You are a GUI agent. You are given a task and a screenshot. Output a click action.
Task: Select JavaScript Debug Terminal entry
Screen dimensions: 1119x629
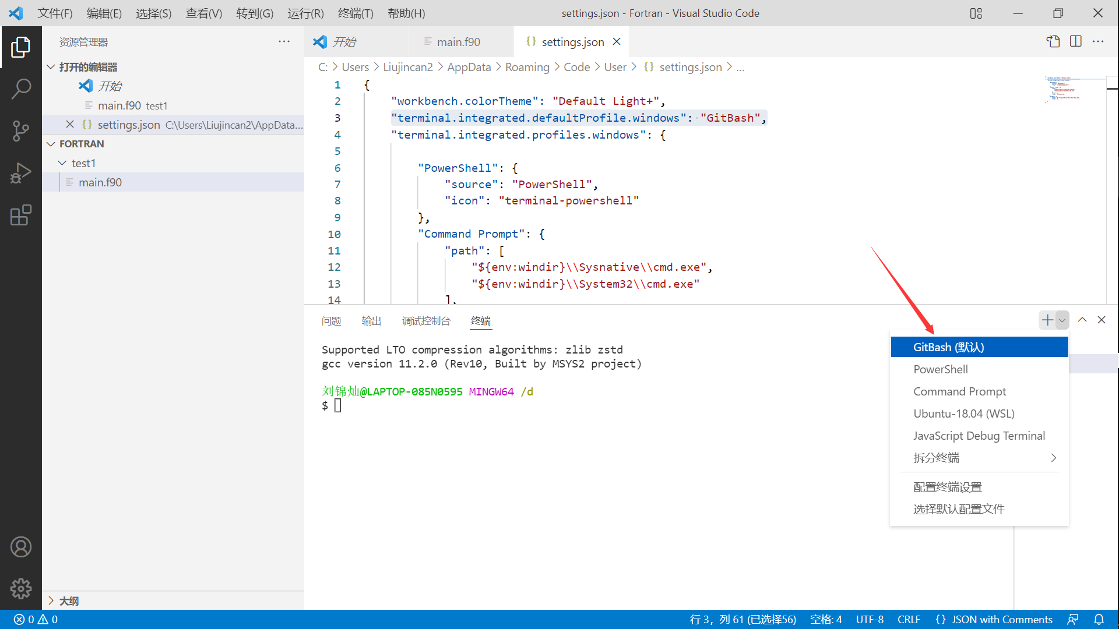pyautogui.click(x=979, y=436)
